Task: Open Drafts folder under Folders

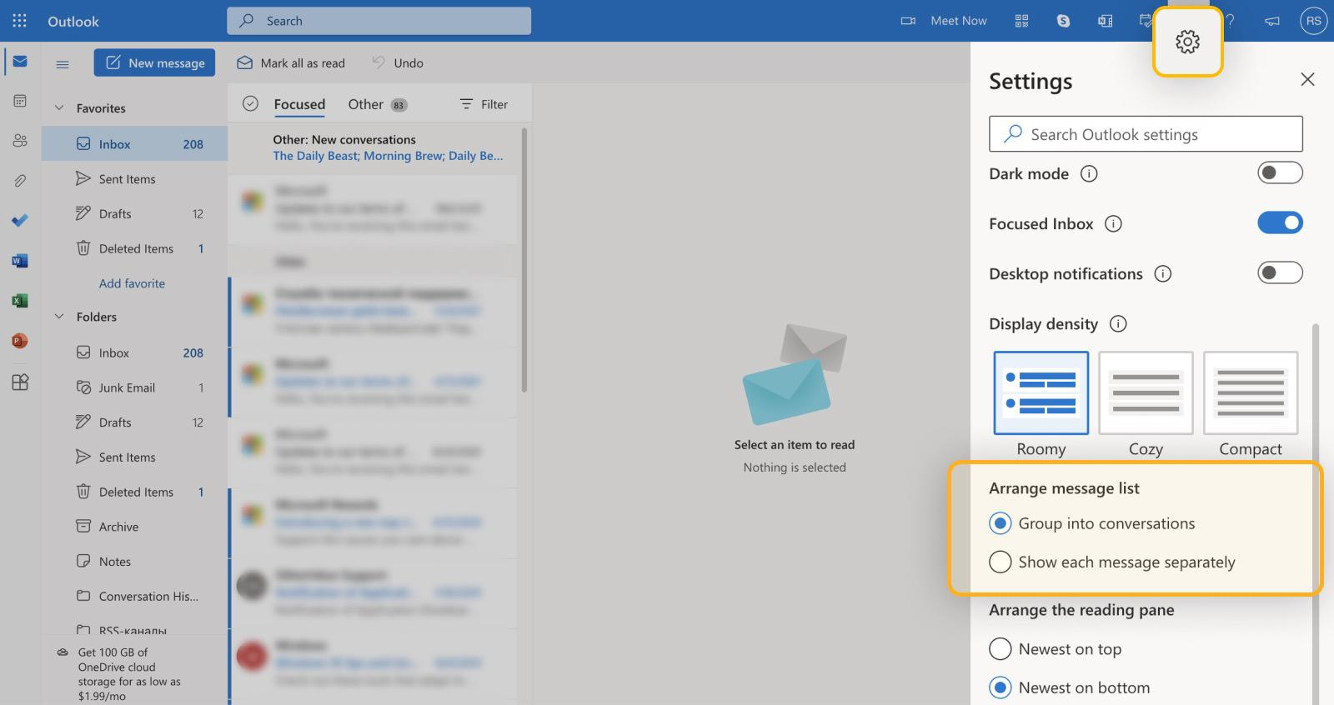Action: [x=134, y=422]
